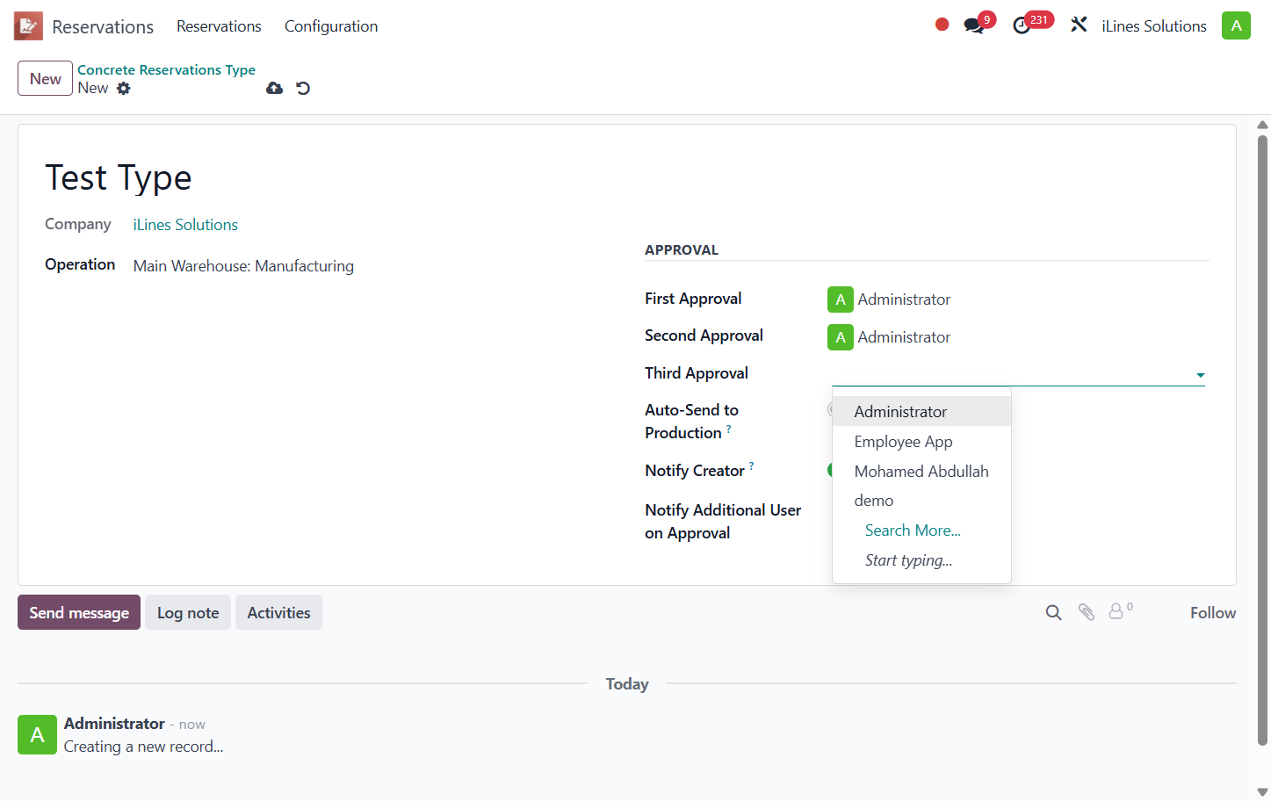
Task: Click the First Approval Administrator field
Action: 904,299
